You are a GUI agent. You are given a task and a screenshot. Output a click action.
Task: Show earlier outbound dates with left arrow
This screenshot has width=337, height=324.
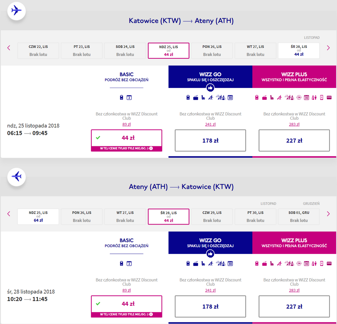point(9,48)
